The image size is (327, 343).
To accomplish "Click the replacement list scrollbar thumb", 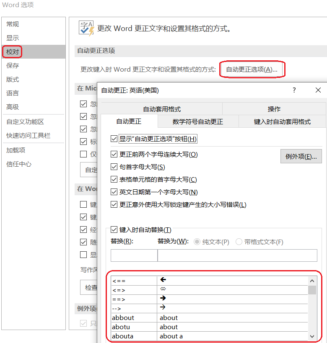I will click(312, 290).
